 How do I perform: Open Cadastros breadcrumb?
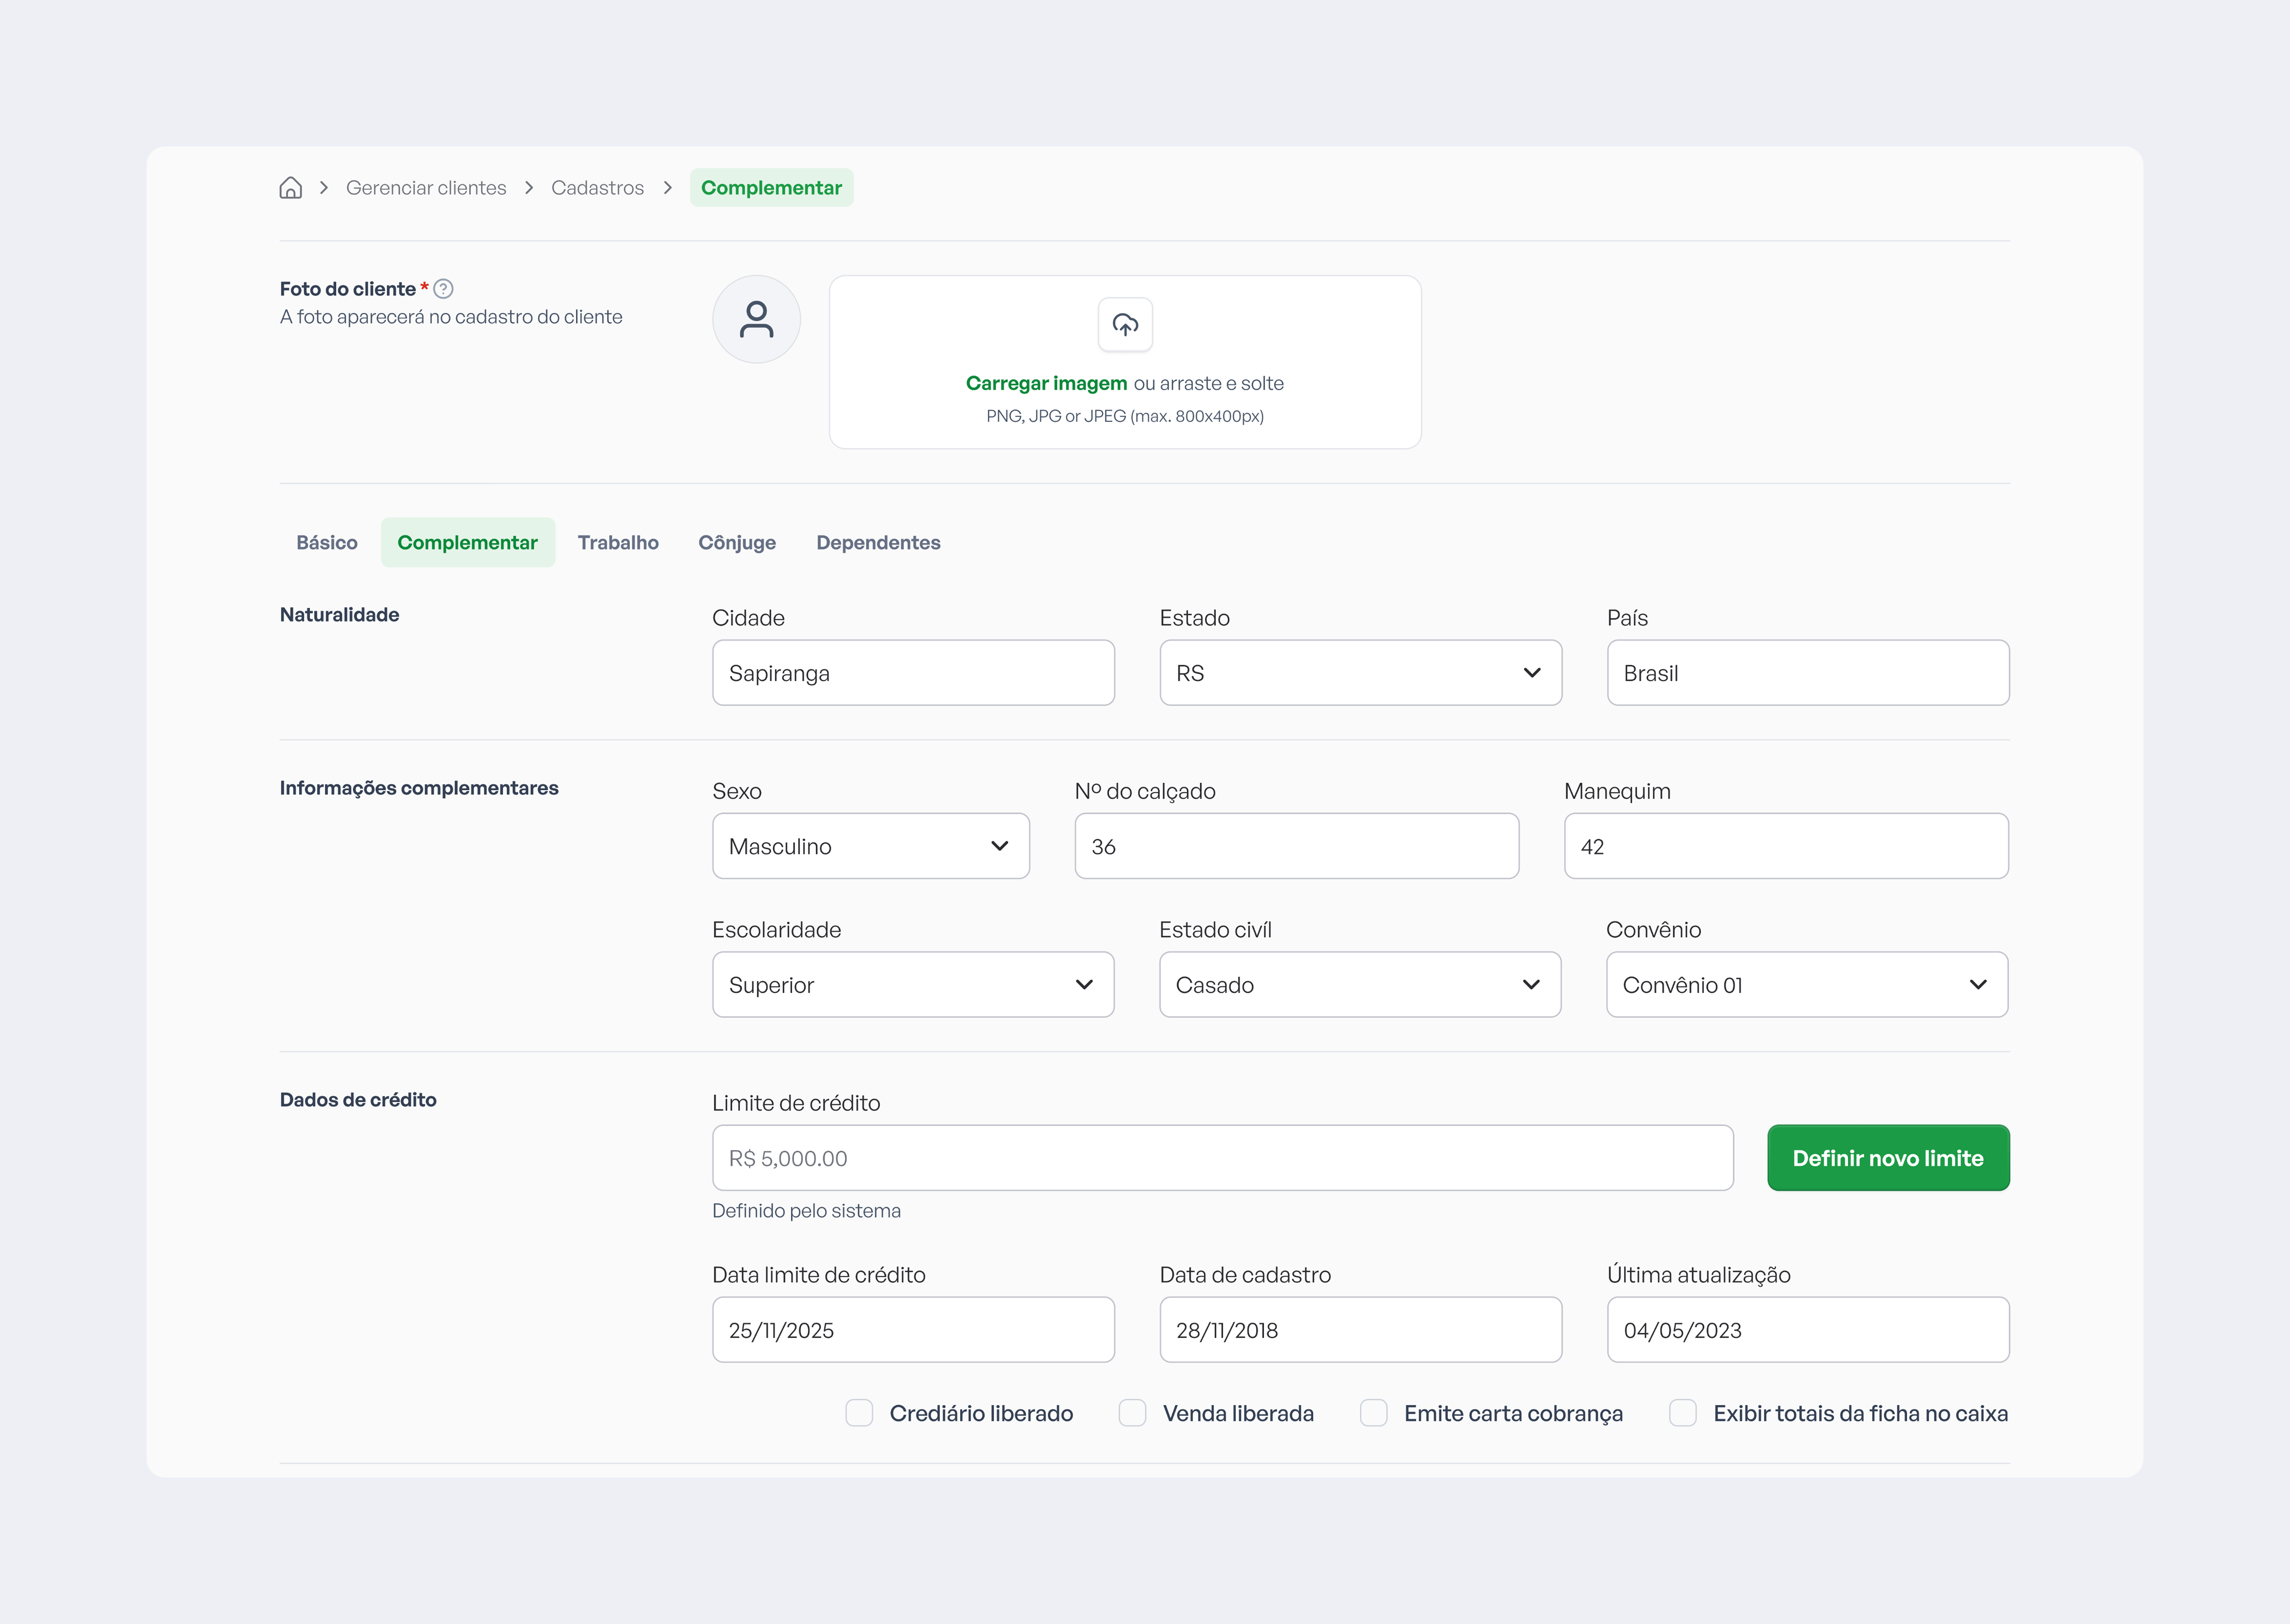(597, 188)
